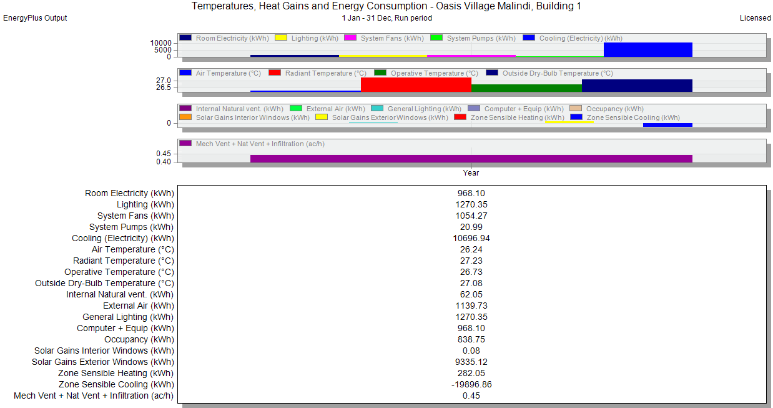Select the System Fans value 1054.27

[471, 216]
